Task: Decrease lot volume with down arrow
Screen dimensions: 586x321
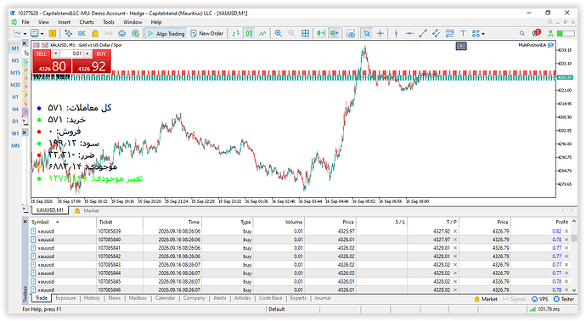Action: point(55,53)
